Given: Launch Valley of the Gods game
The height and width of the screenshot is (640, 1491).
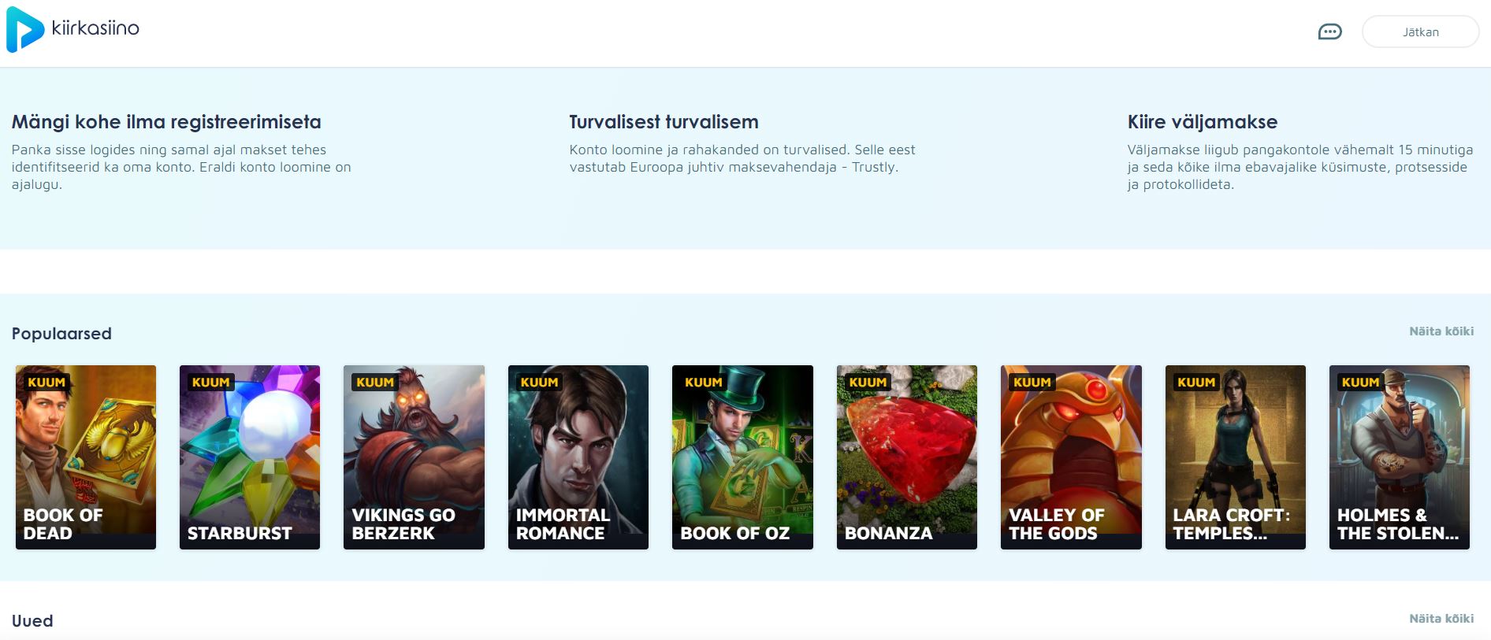Looking at the screenshot, I should click(x=1071, y=457).
